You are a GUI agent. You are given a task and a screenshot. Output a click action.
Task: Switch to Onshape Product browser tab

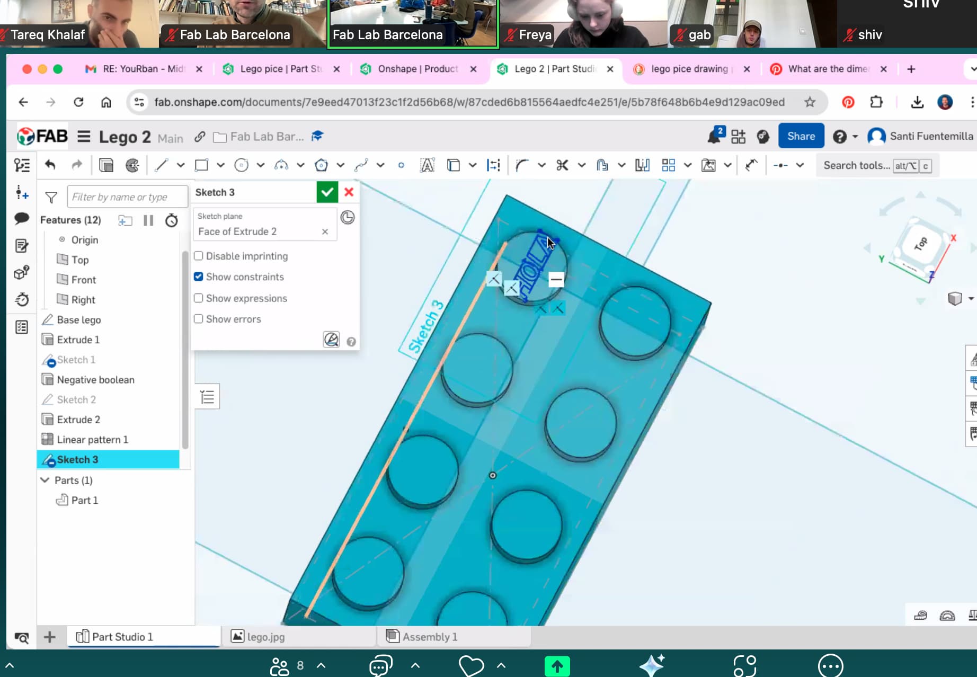coord(418,69)
